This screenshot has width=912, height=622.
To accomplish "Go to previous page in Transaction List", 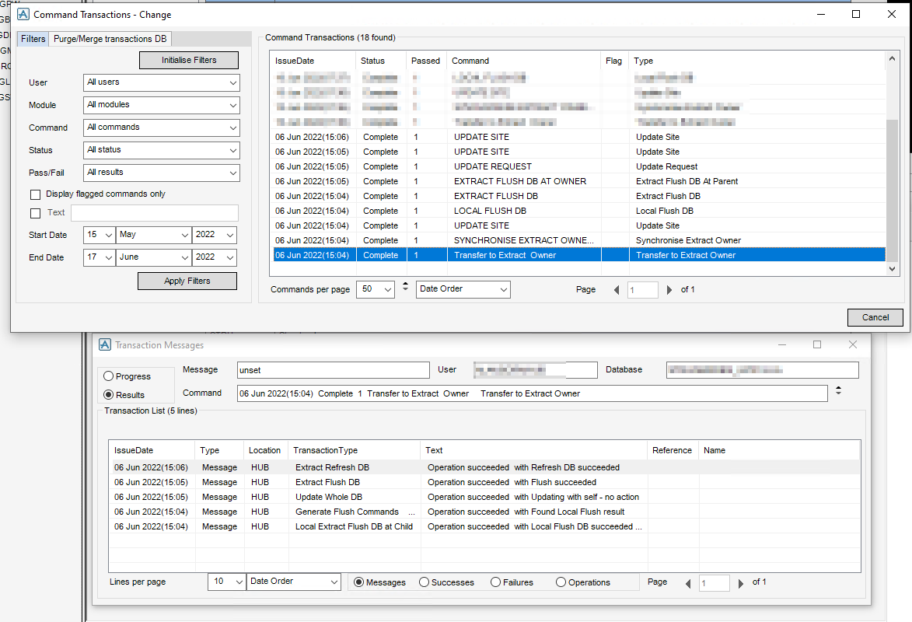I will point(688,583).
